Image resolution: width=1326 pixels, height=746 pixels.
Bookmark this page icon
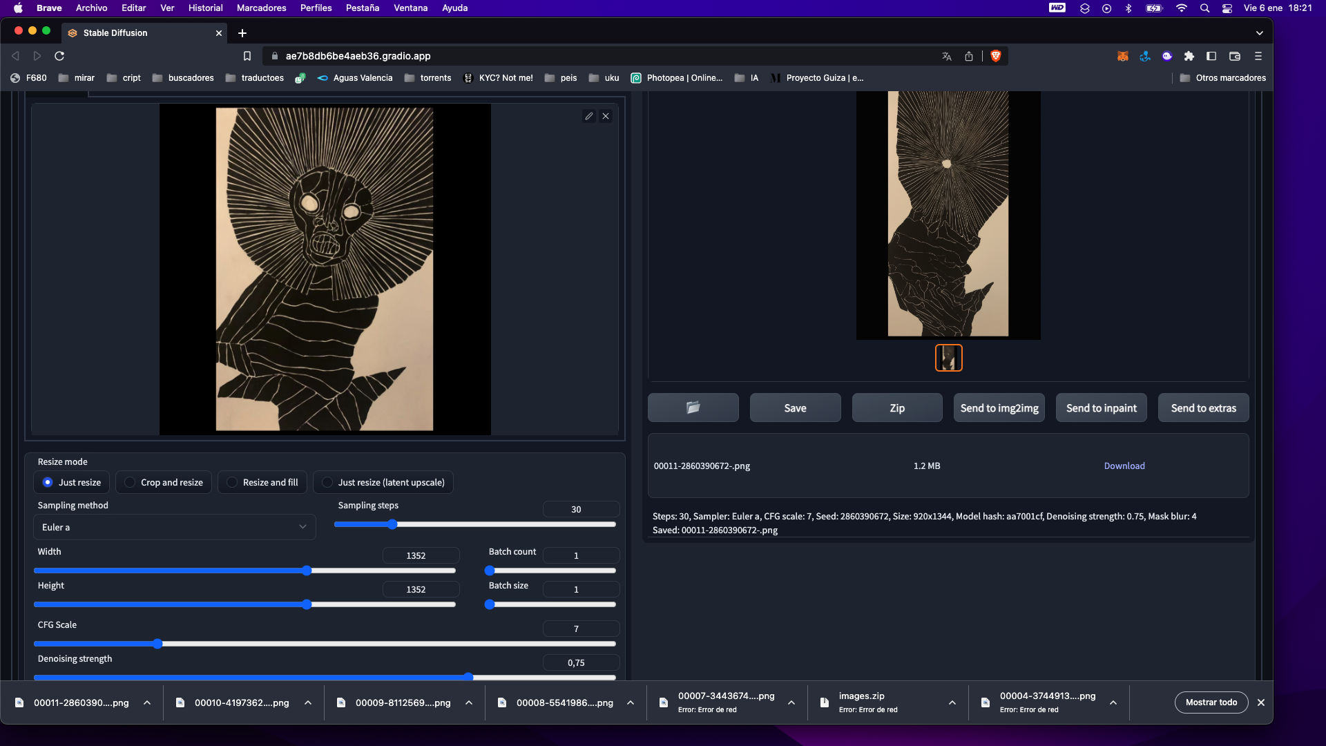click(247, 56)
